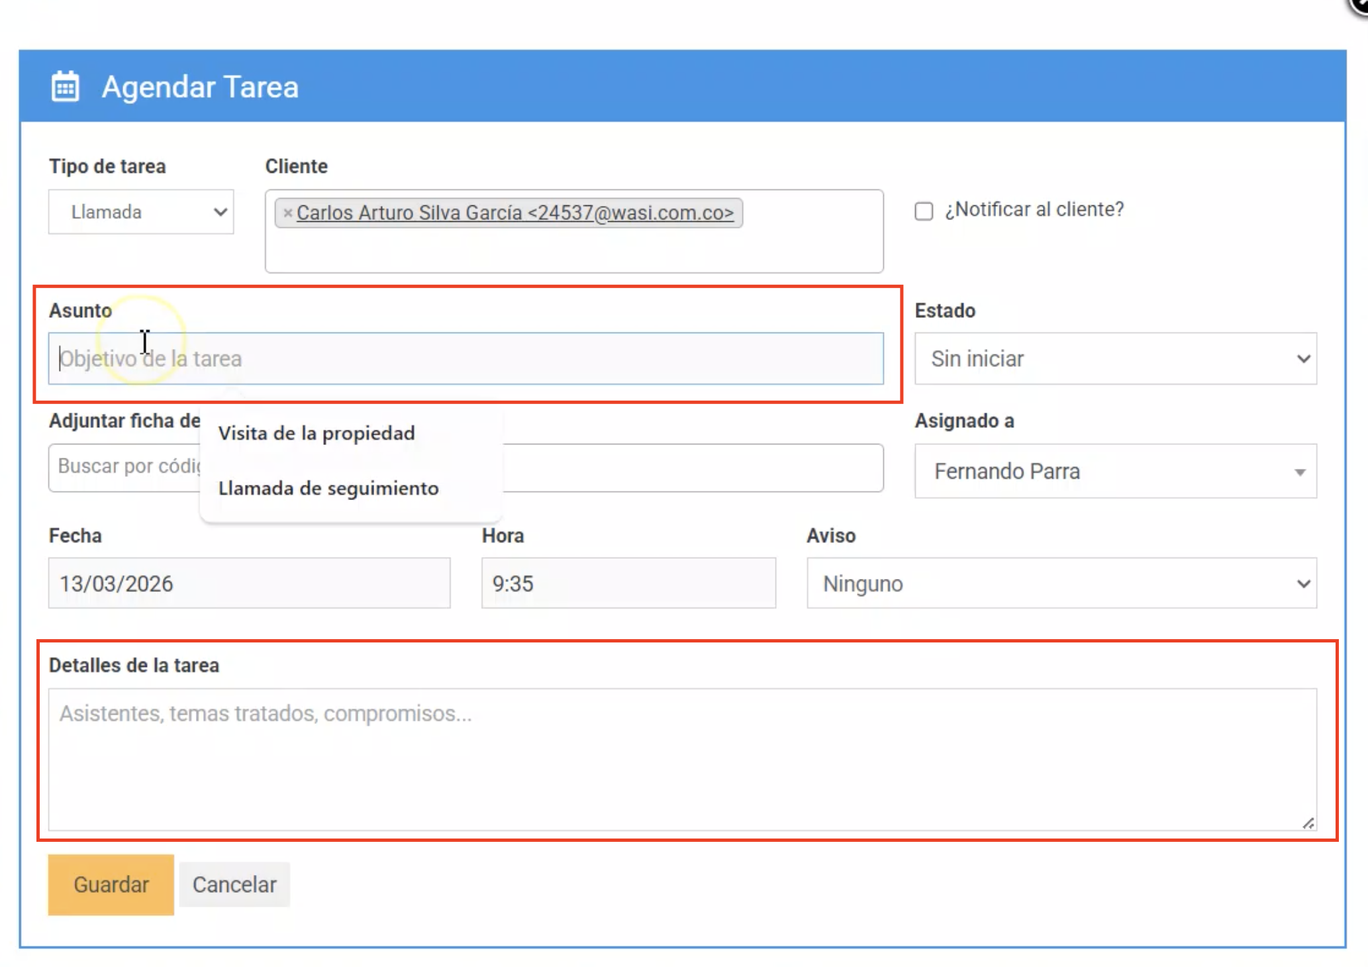Expand the Estado dropdown showing Sin iniciar
Image resolution: width=1368 pixels, height=967 pixels.
point(1115,359)
